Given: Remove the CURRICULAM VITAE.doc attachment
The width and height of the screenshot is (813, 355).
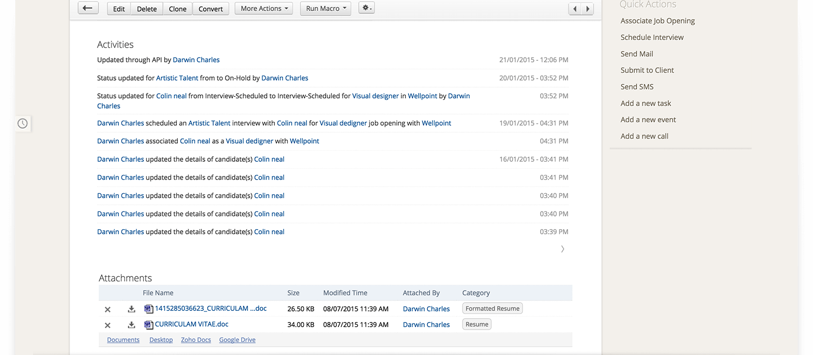Looking at the screenshot, I should pyautogui.click(x=108, y=325).
